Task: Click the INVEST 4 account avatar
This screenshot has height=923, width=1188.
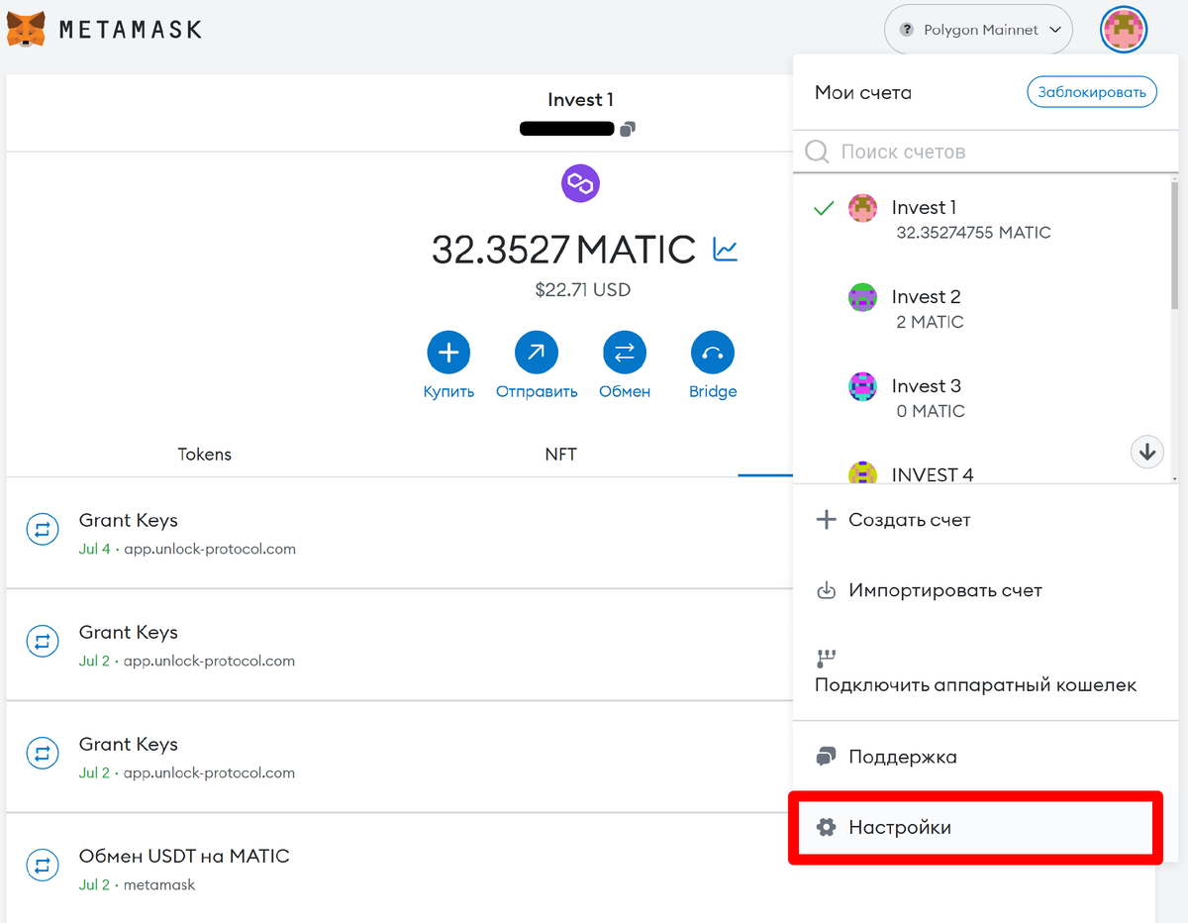Action: pyautogui.click(x=863, y=472)
